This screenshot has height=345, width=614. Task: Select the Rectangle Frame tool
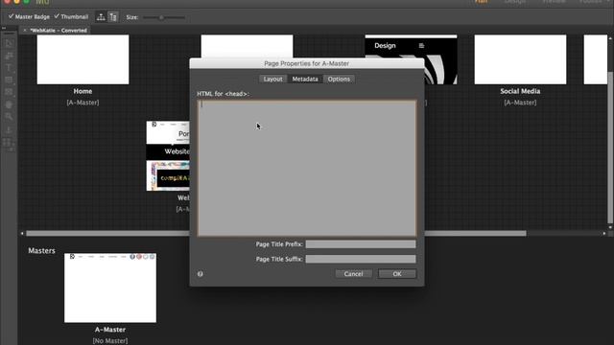(x=9, y=92)
